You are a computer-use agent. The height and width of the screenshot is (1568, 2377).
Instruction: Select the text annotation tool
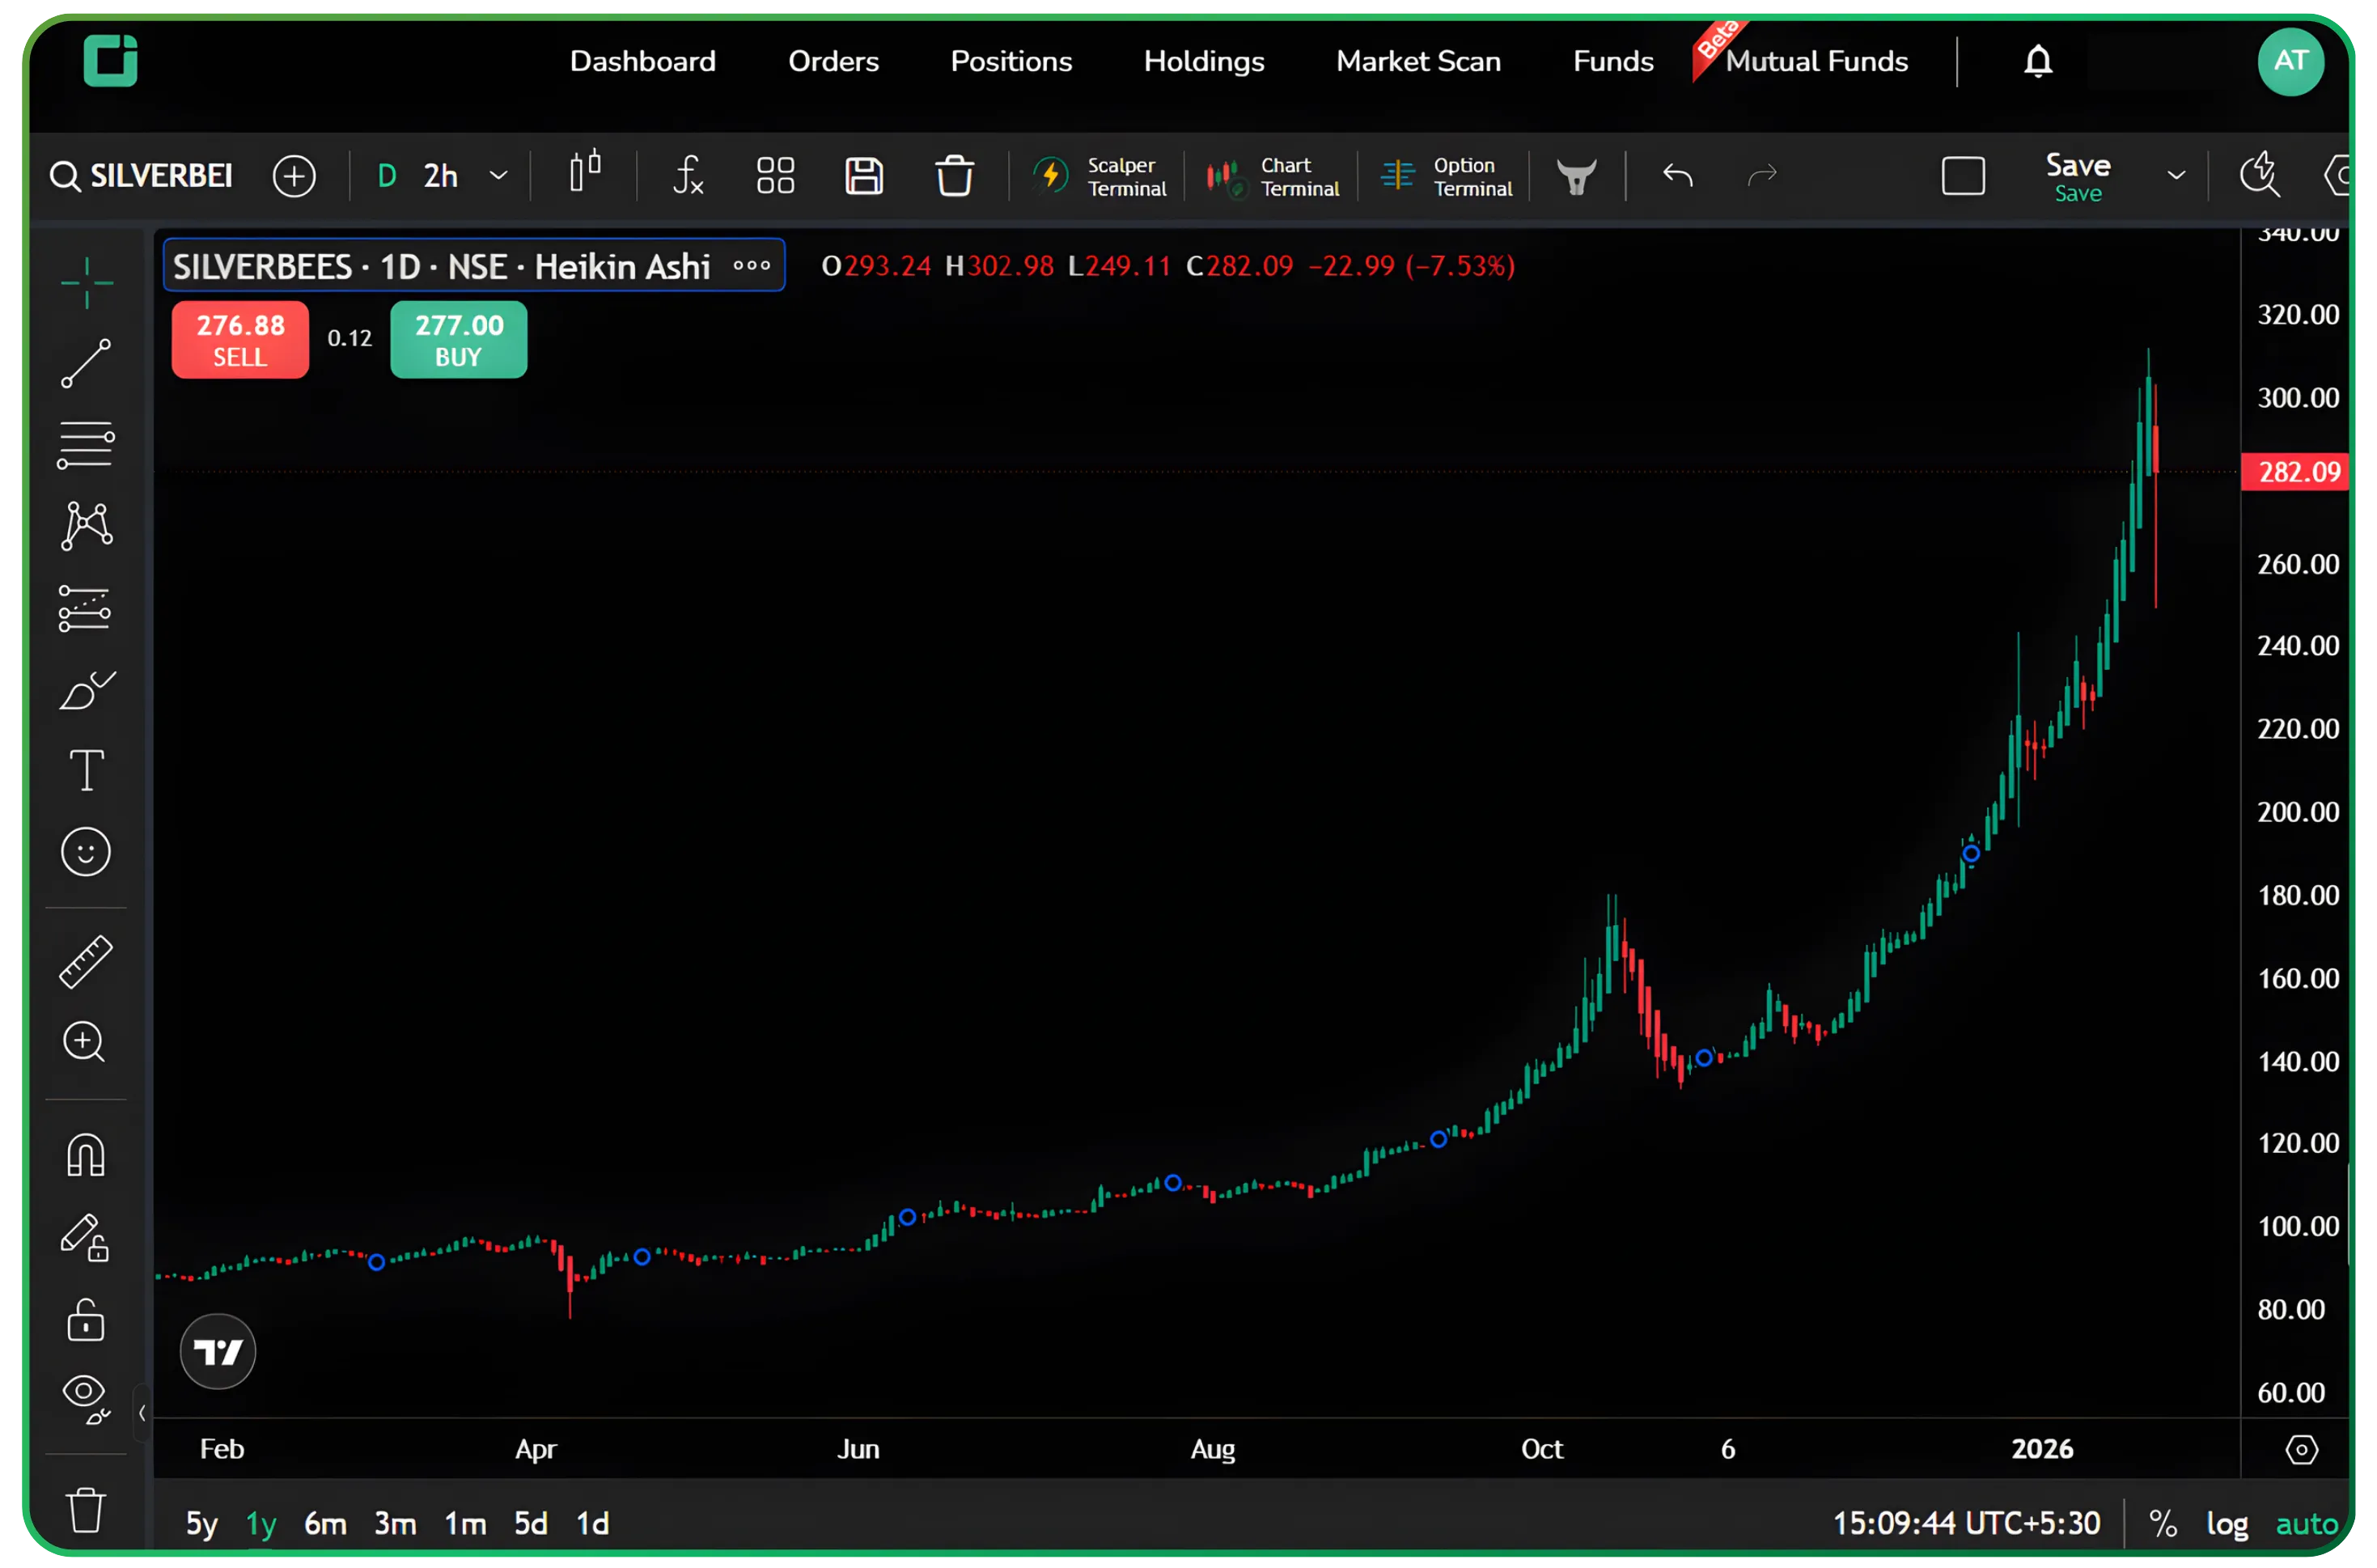pos(86,770)
